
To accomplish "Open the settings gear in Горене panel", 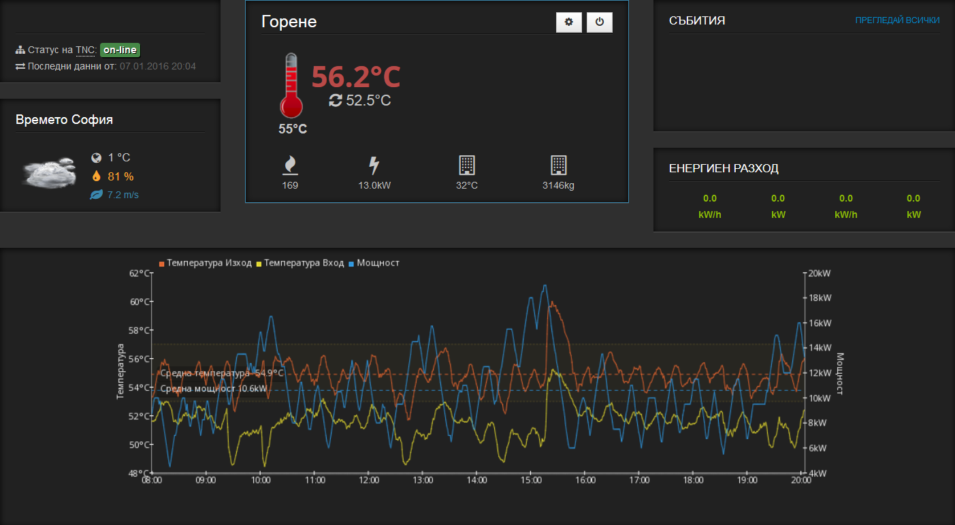I will (x=569, y=22).
